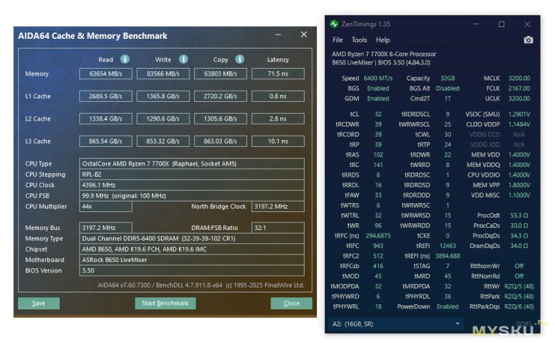Maximize the ZenTimings window
Screen dimensions: 555x343
click(x=502, y=24)
